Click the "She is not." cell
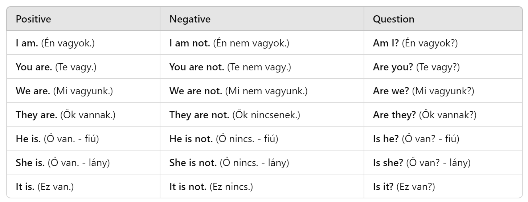This screenshot has height=202, width=528. pos(229,163)
